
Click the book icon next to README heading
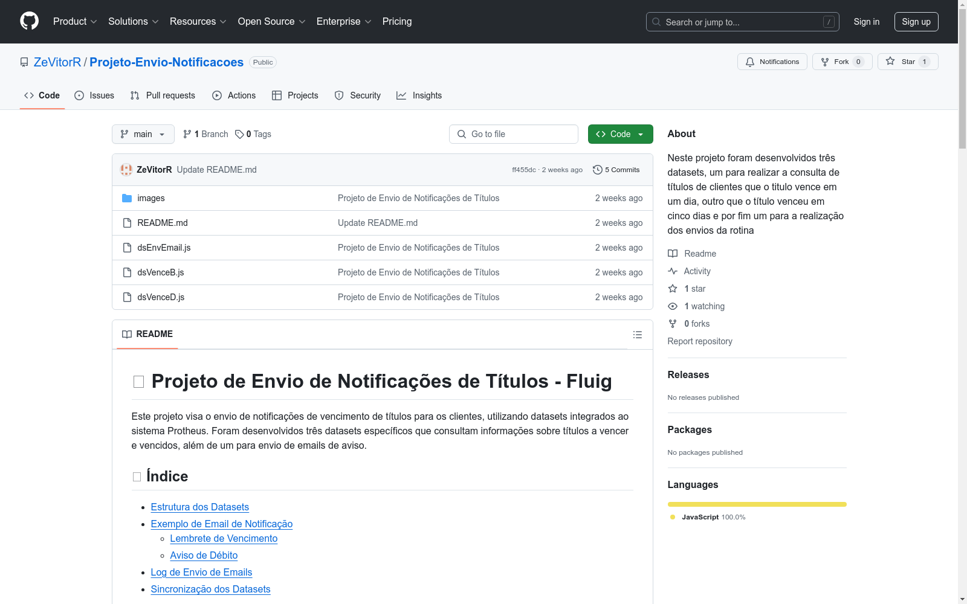click(127, 334)
